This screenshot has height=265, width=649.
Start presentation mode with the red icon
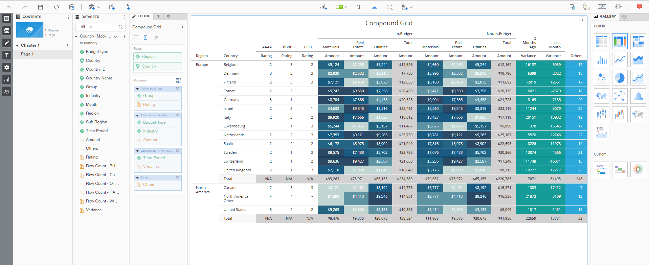point(639,7)
